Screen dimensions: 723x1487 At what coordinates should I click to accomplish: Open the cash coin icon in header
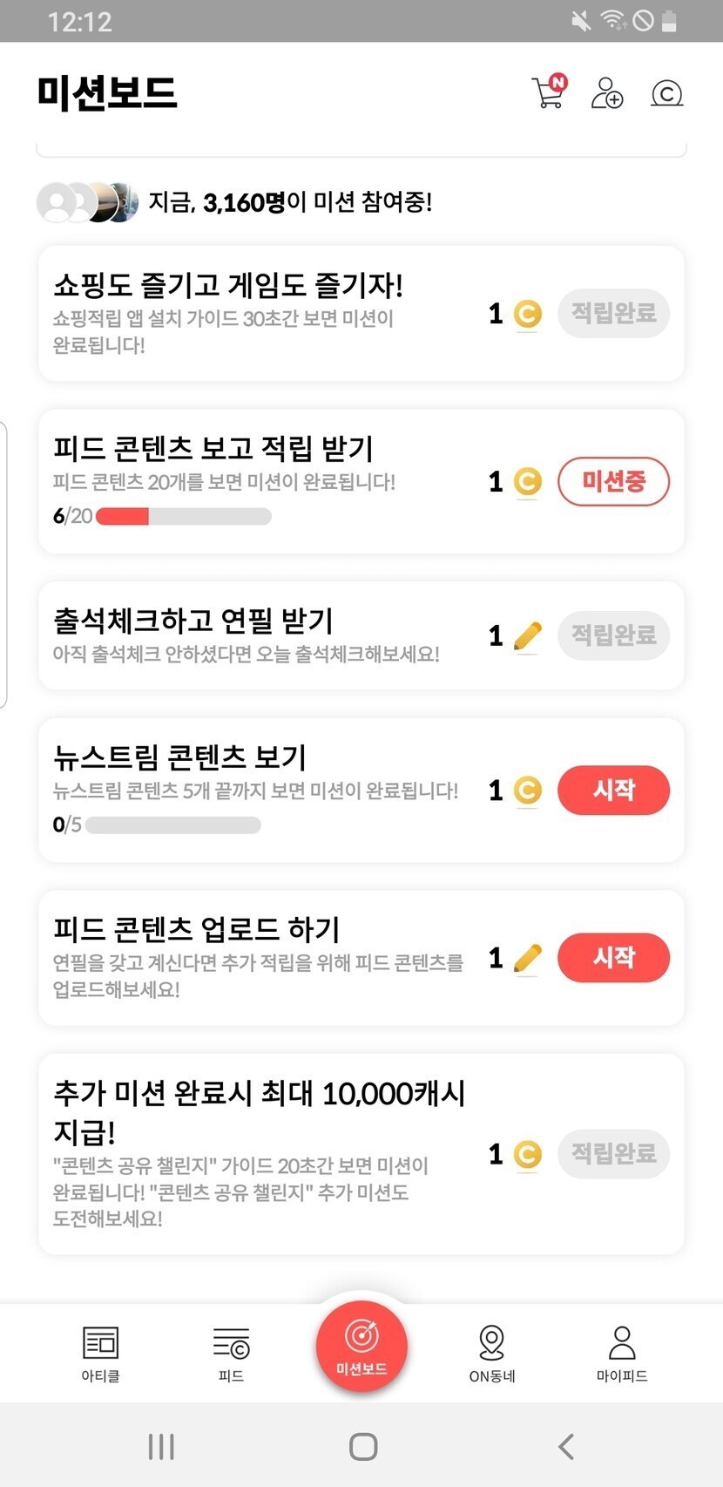pos(667,92)
